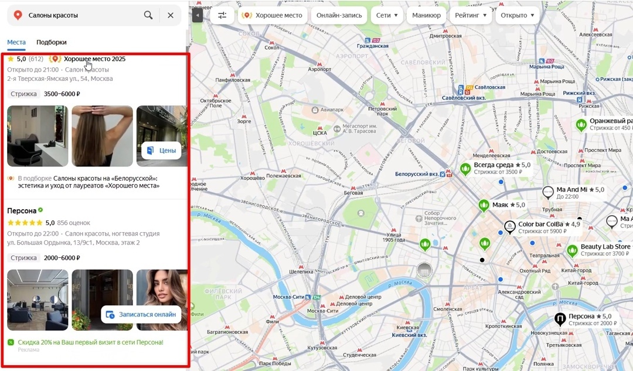The image size is (633, 371).
Task: Switch to the Места tab
Action: (x=16, y=42)
